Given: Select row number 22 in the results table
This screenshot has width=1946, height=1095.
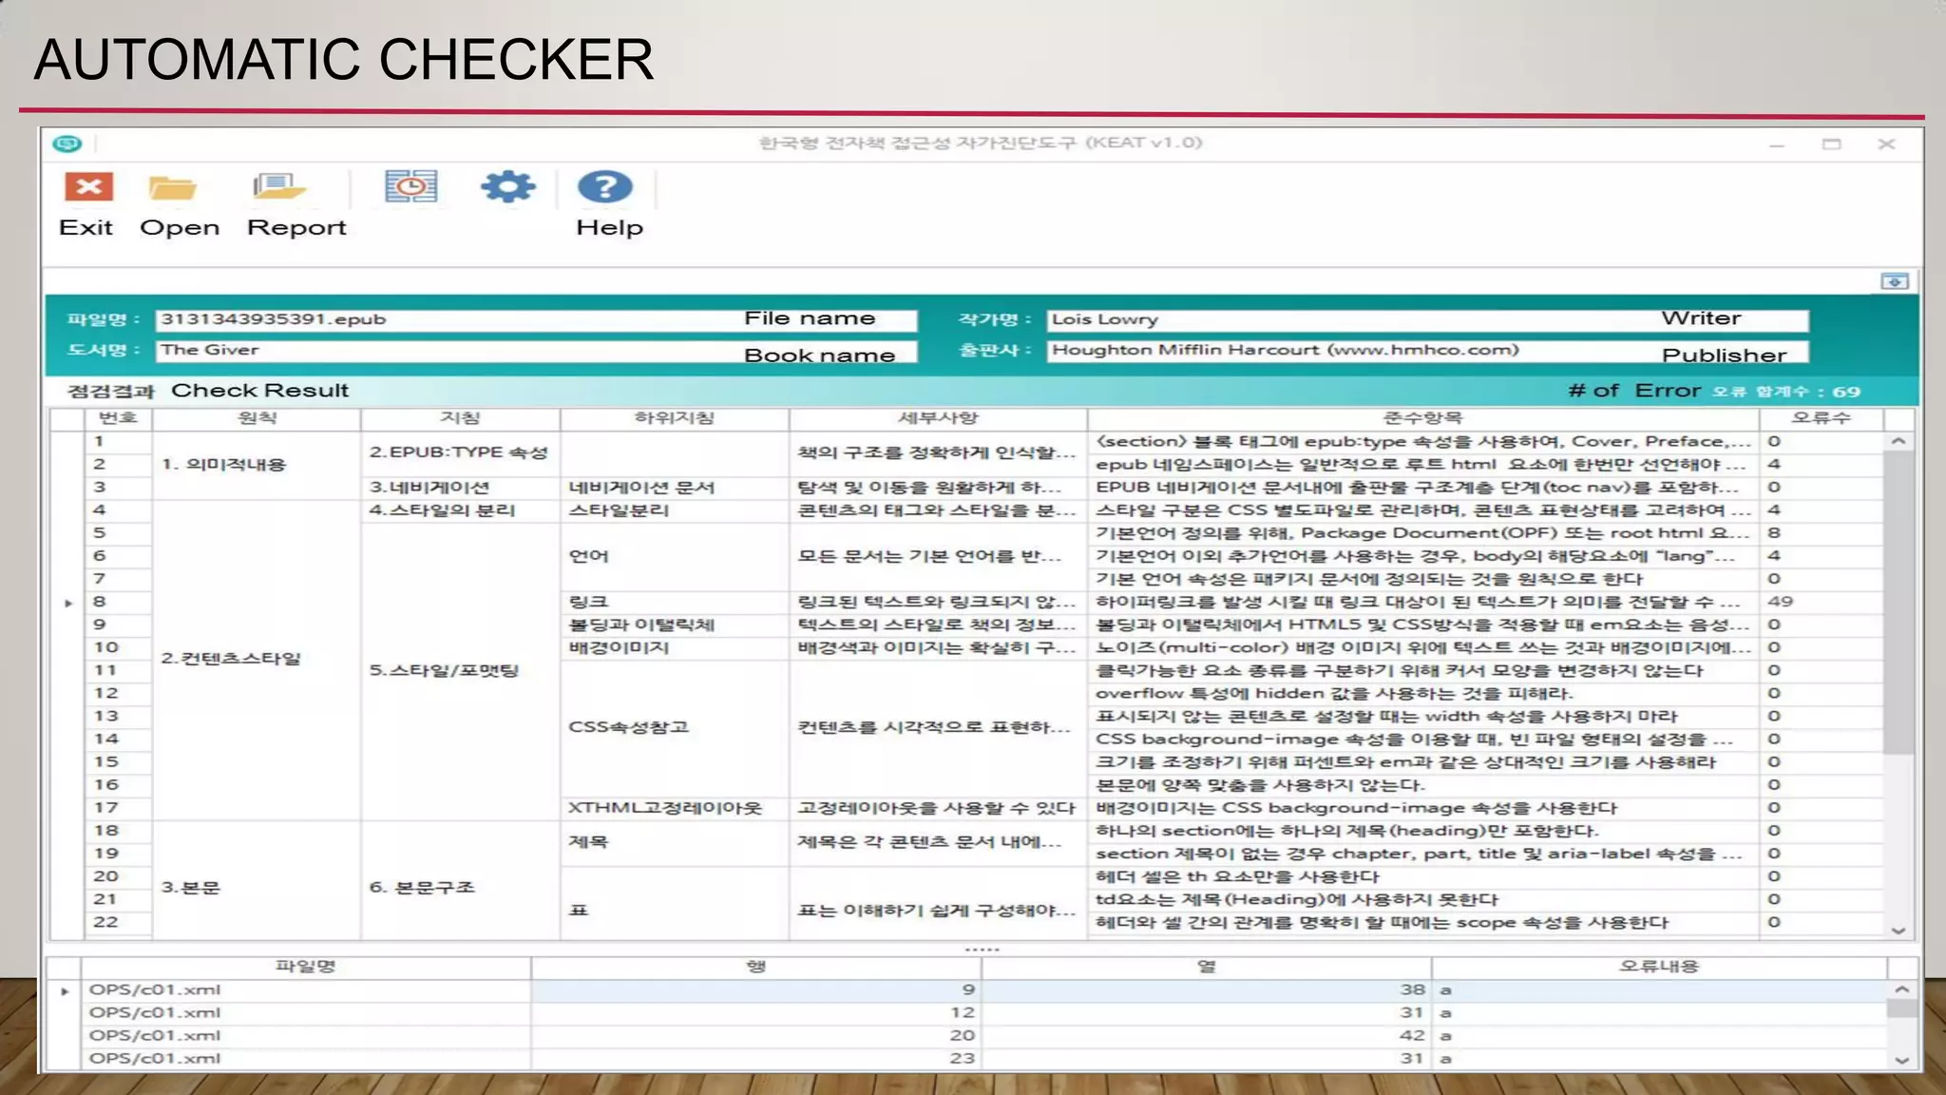Looking at the screenshot, I should click(118, 922).
